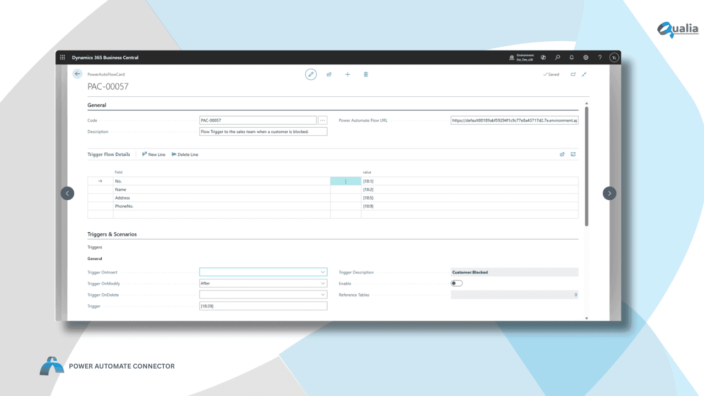Image resolution: width=704 pixels, height=396 pixels.
Task: Click the search magnifier icon
Action: click(558, 58)
